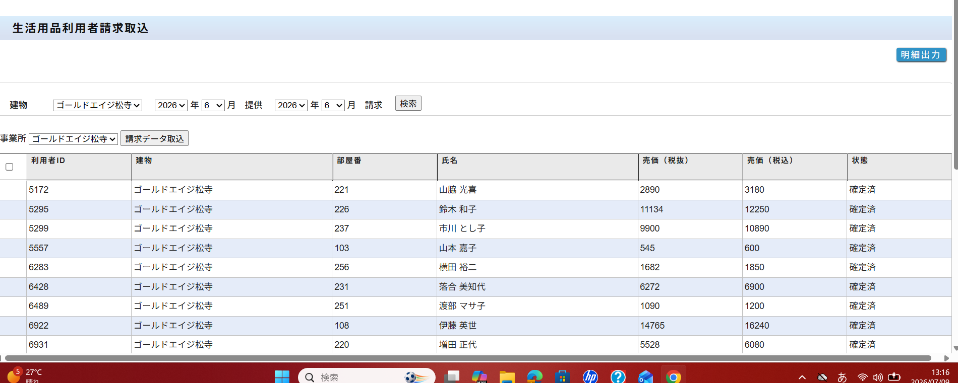The width and height of the screenshot is (958, 383).
Task: Click the name 落合 美知代
Action: tap(462, 287)
